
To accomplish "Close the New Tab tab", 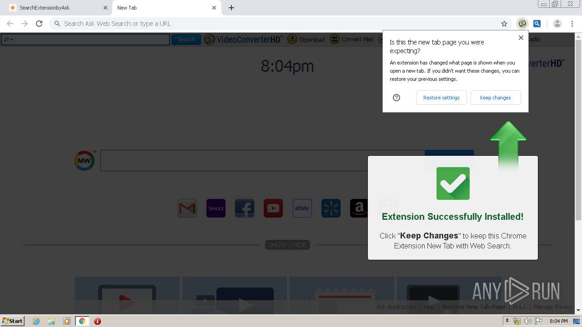I will tap(214, 8).
